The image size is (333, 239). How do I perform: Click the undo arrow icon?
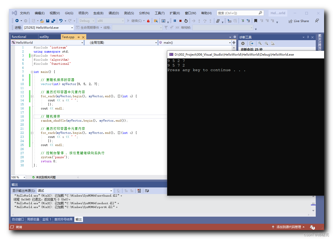click(61, 21)
